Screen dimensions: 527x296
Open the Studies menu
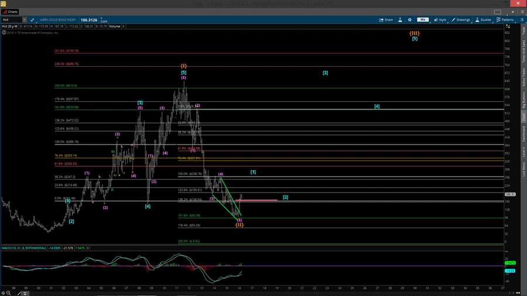pyautogui.click(x=484, y=20)
